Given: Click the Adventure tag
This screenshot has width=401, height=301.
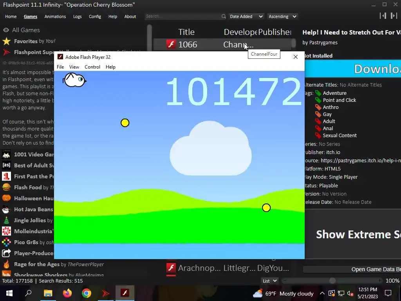Looking at the screenshot, I should [334, 93].
